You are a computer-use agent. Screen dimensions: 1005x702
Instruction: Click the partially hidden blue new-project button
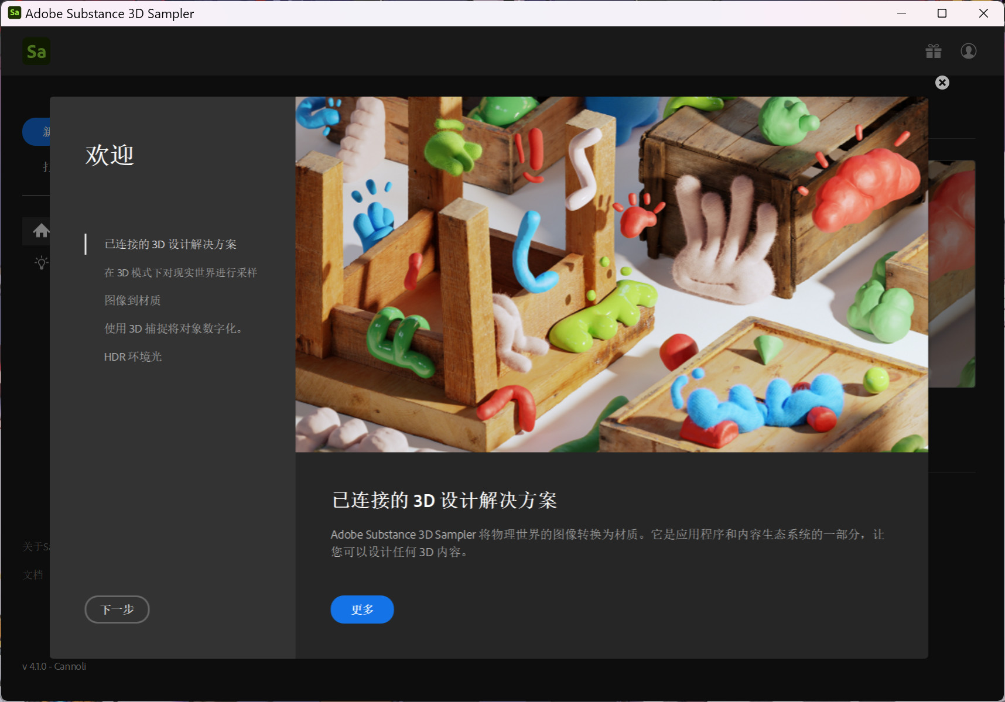pos(36,132)
